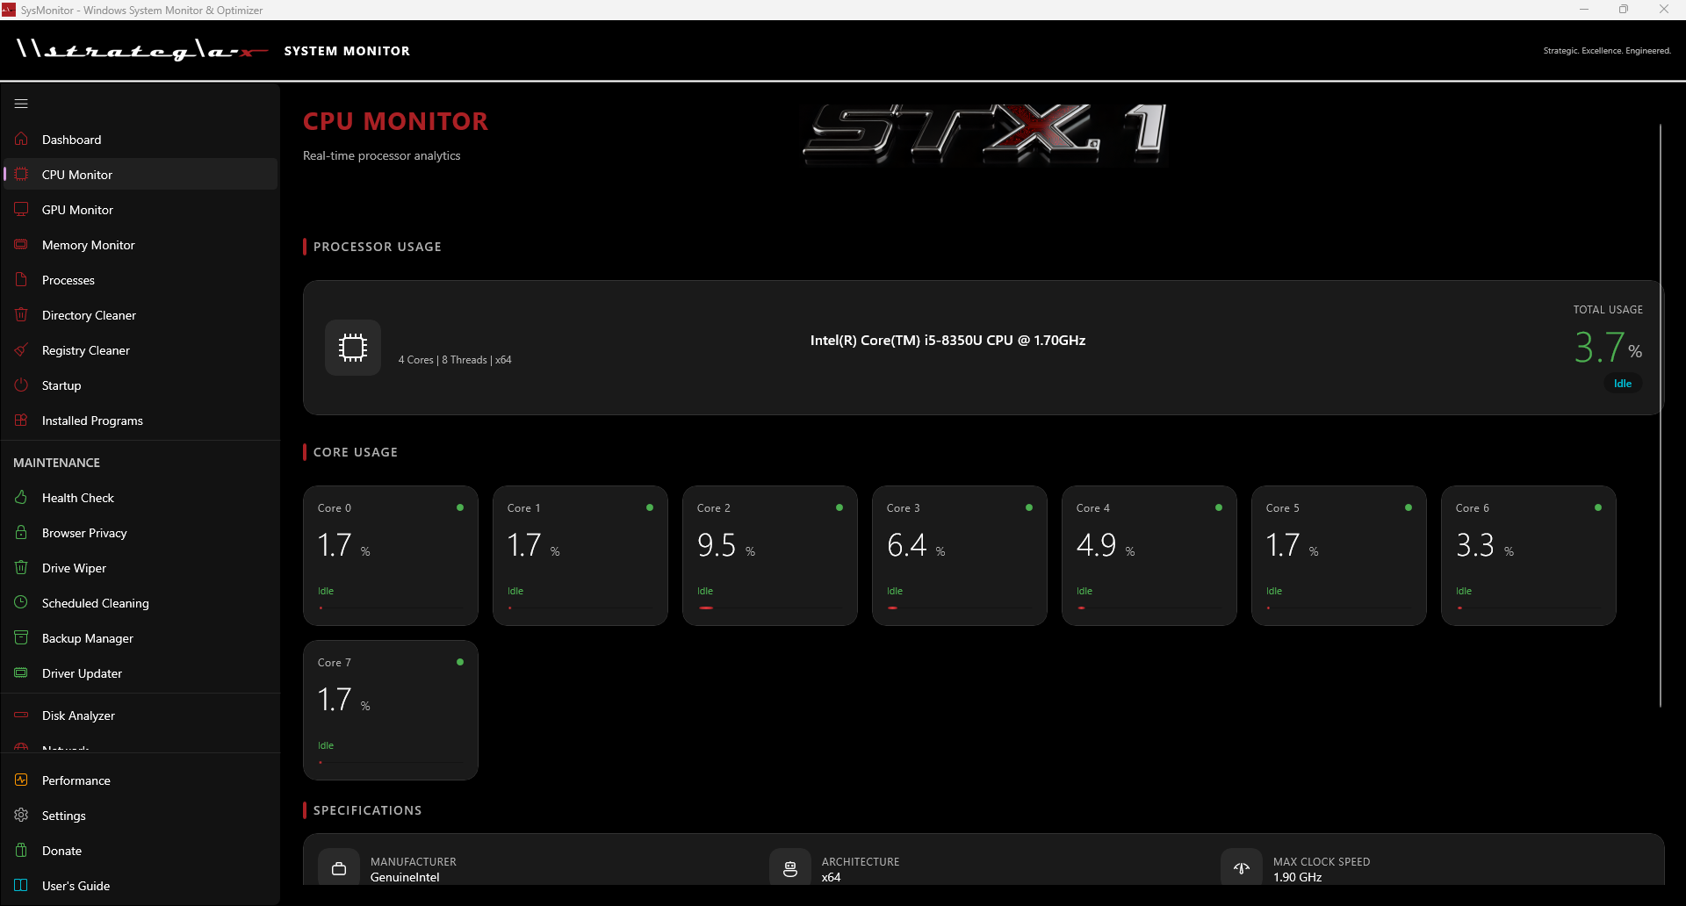The width and height of the screenshot is (1686, 906).
Task: Toggle the status indicator on Core 3 card
Action: point(1028,507)
